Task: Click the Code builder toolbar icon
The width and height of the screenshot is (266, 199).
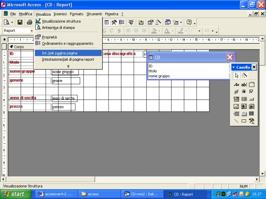Action: pos(140,22)
